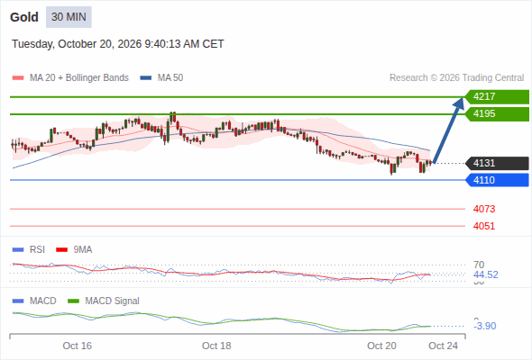Click the 'MA 50' legend label
532x360 pixels.
coord(170,78)
